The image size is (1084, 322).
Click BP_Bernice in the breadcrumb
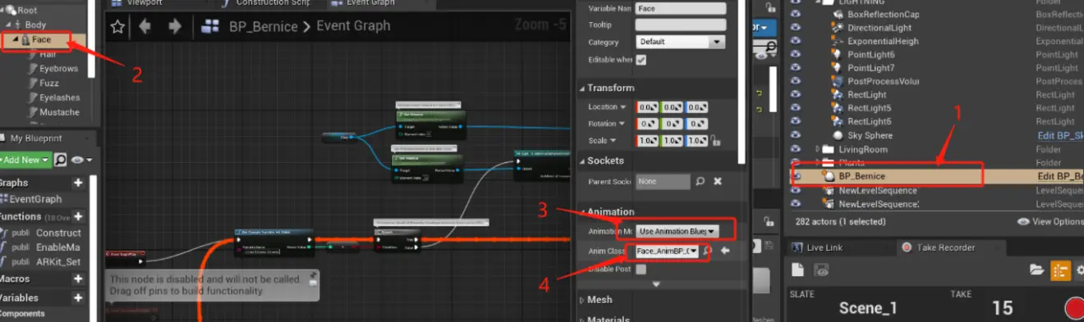pos(264,26)
